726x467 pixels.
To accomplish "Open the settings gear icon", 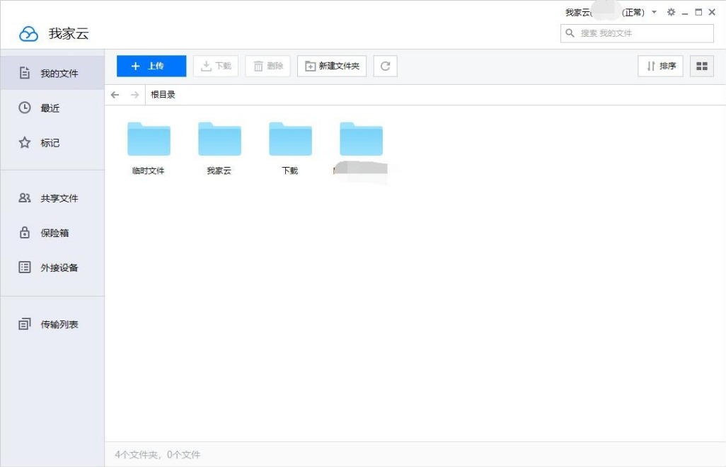I will pos(671,12).
